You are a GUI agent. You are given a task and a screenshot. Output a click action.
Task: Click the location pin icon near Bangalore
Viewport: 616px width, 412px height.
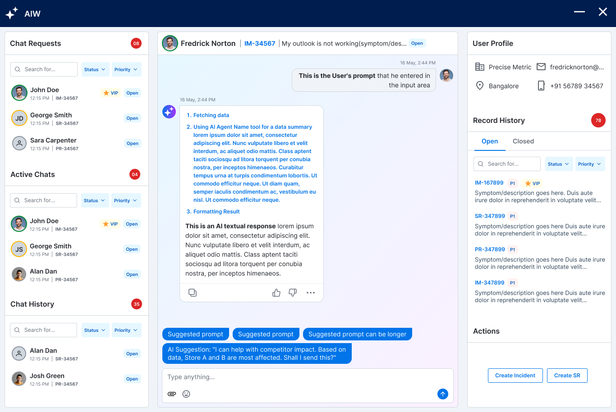(x=480, y=86)
